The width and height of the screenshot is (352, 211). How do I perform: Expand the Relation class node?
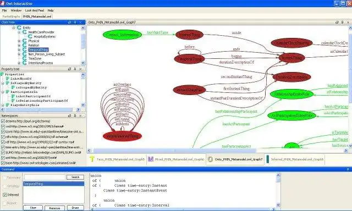(19, 46)
